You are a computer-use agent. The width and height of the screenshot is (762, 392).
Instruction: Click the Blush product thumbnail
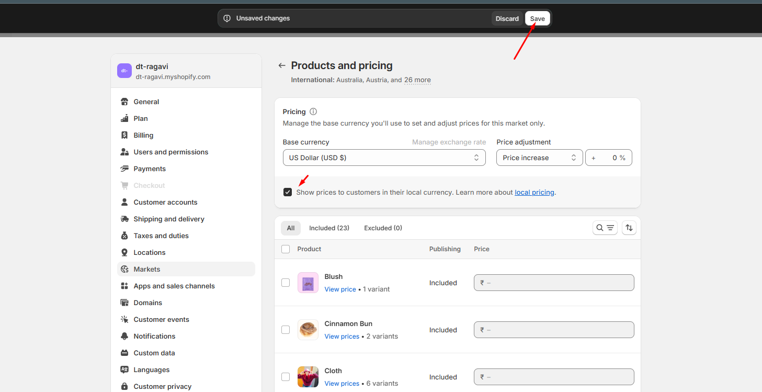point(308,283)
